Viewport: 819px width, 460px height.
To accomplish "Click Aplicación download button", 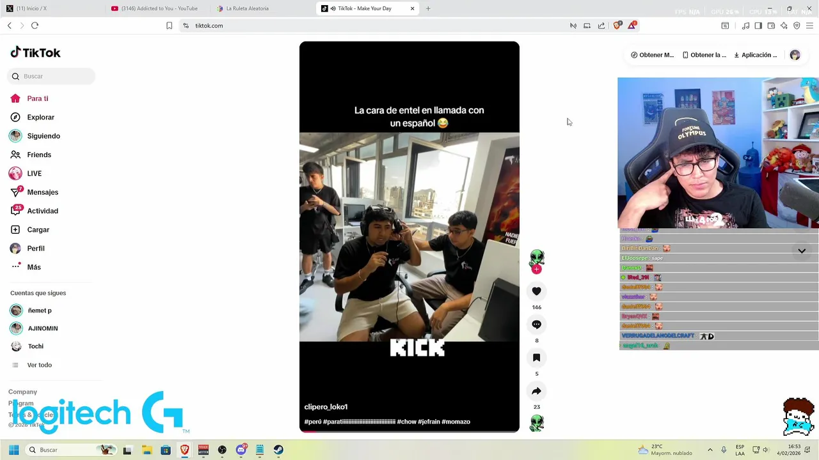I will tap(755, 55).
